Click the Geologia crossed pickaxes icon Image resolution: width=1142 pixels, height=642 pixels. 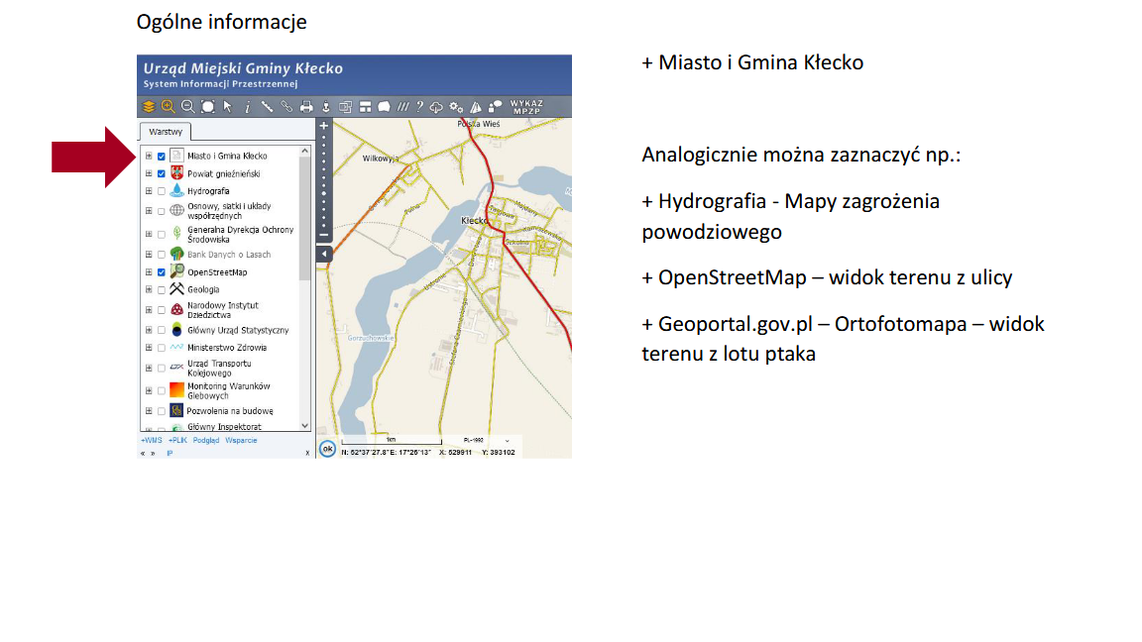[177, 289]
